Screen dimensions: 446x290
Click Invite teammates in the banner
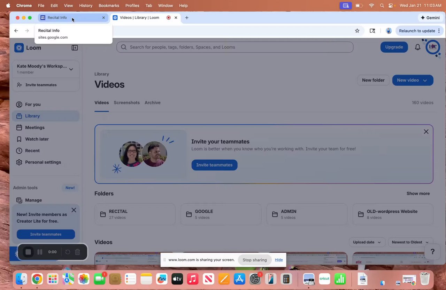coord(214,165)
